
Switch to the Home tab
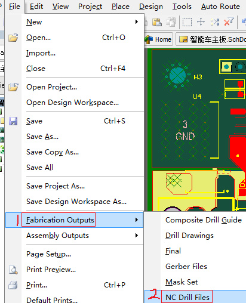tap(159, 39)
